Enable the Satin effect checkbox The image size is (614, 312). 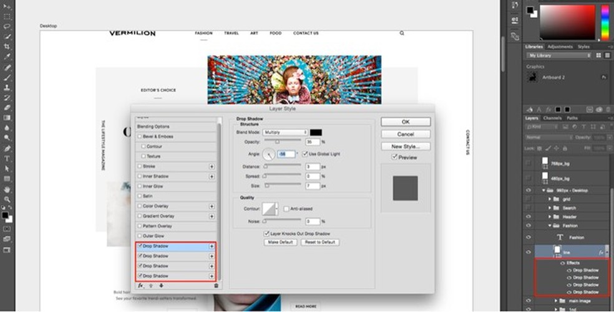tap(140, 196)
